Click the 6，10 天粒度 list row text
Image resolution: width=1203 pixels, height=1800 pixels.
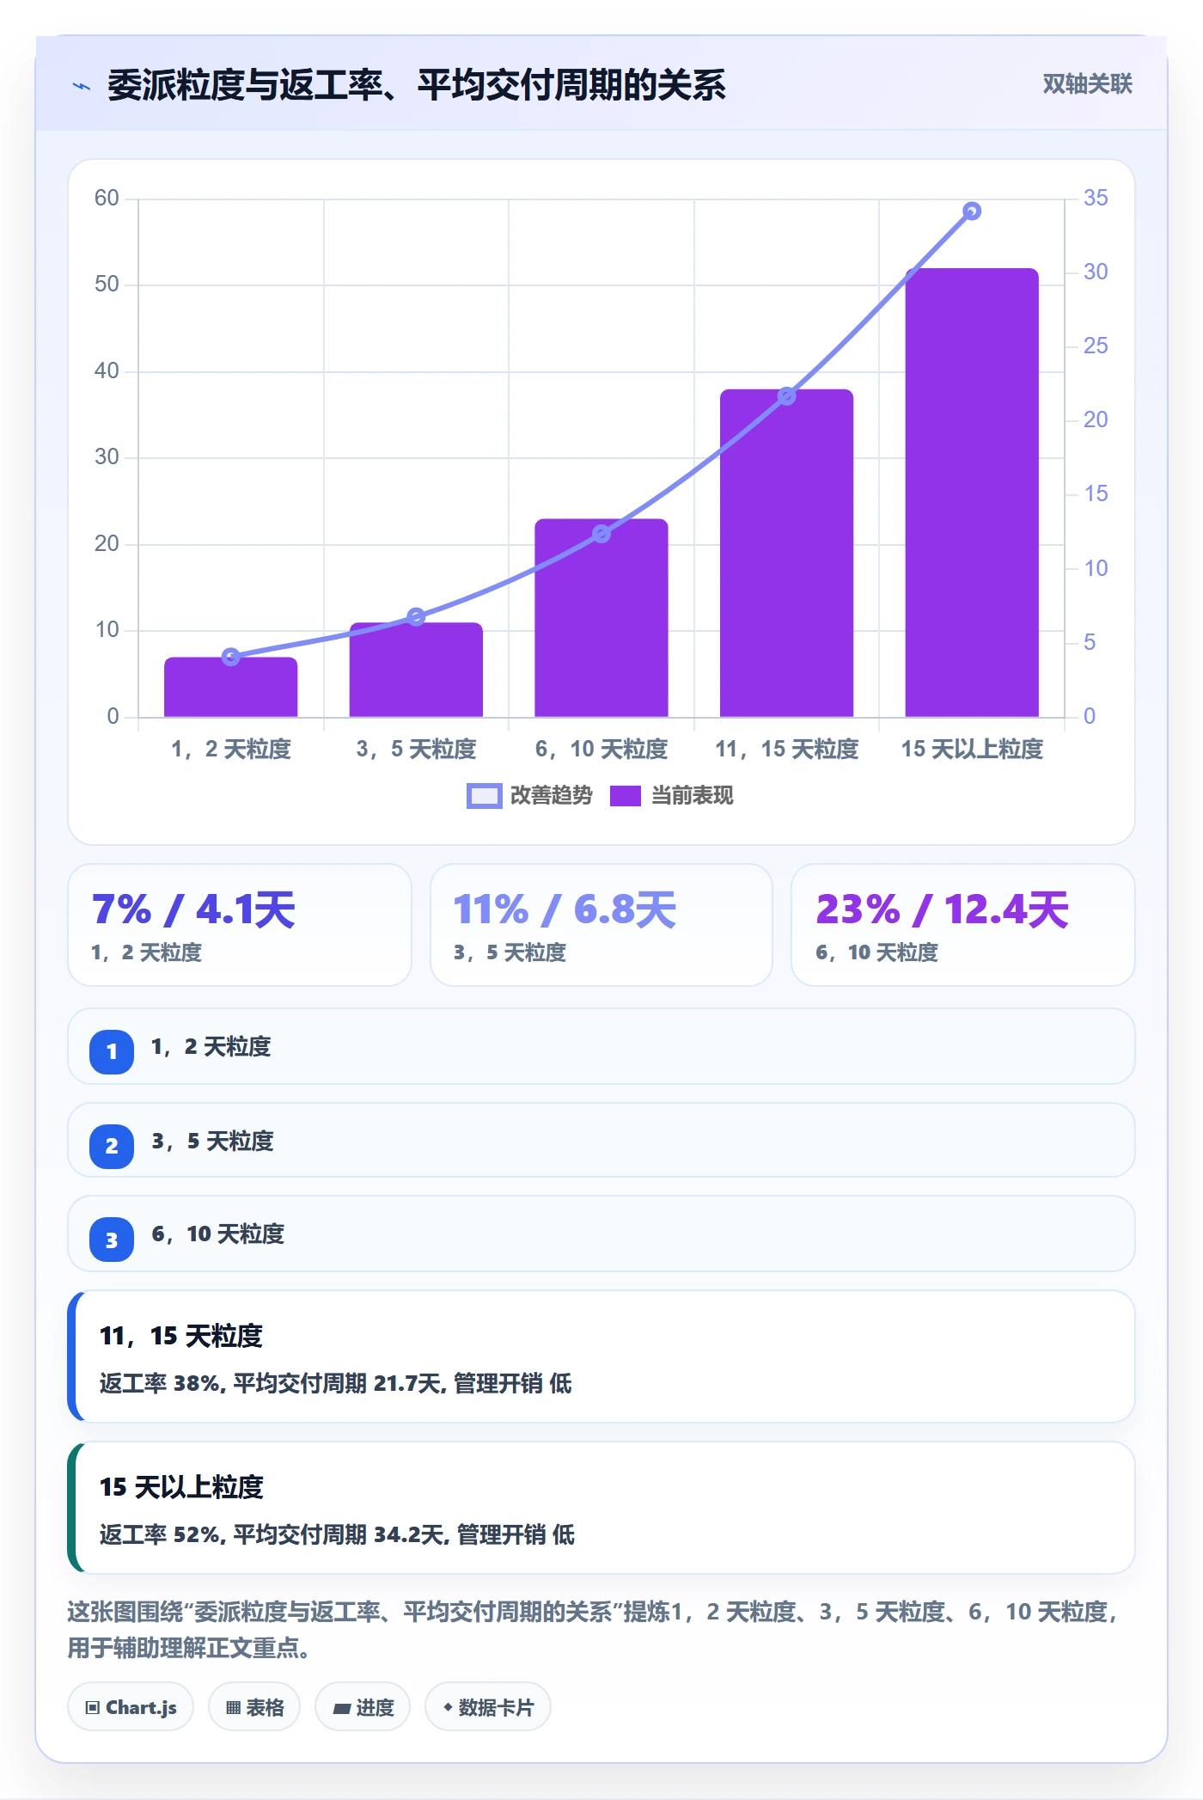[x=217, y=1234]
